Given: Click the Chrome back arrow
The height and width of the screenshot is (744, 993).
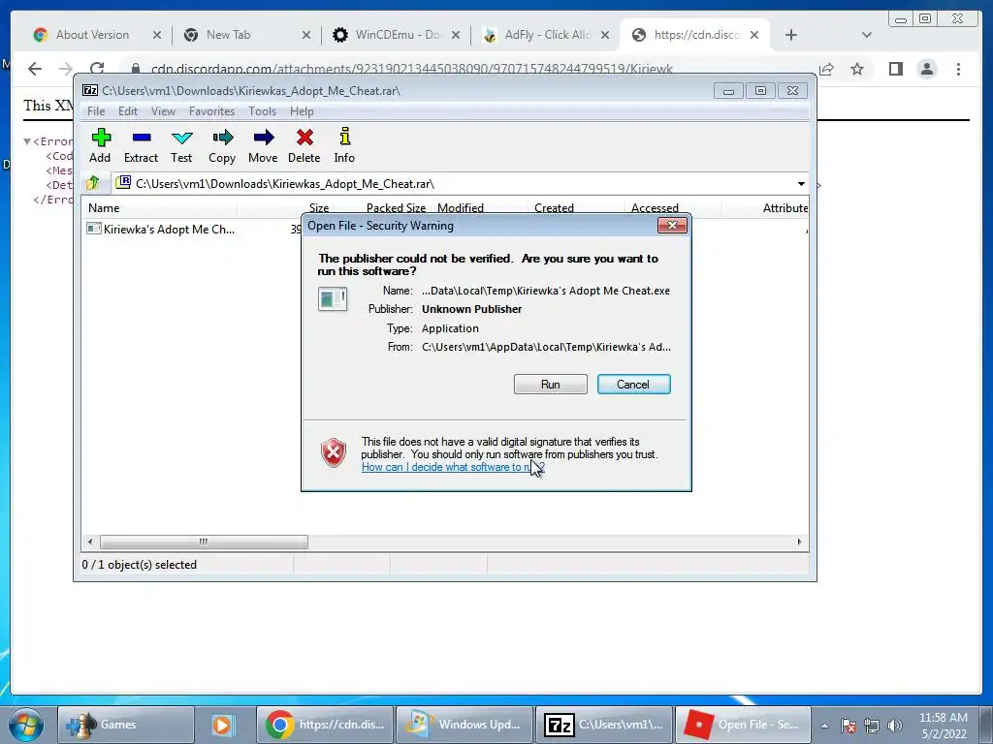Looking at the screenshot, I should (35, 69).
